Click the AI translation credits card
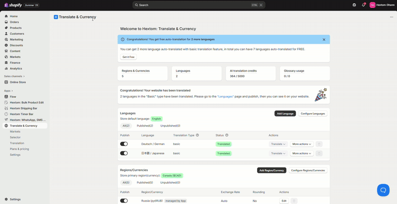The image size is (397, 204). (x=251, y=73)
